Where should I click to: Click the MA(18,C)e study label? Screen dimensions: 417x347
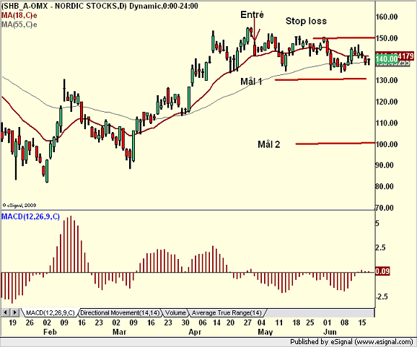pos(19,15)
